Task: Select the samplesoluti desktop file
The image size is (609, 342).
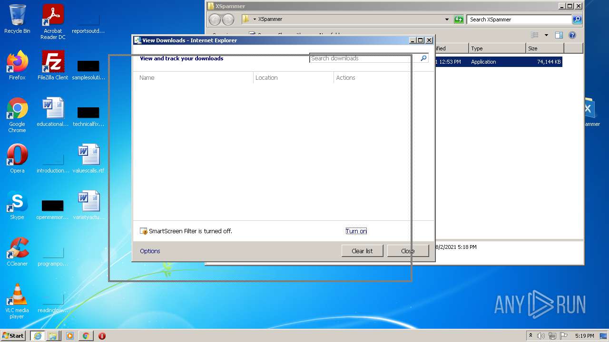Action: pos(88,69)
